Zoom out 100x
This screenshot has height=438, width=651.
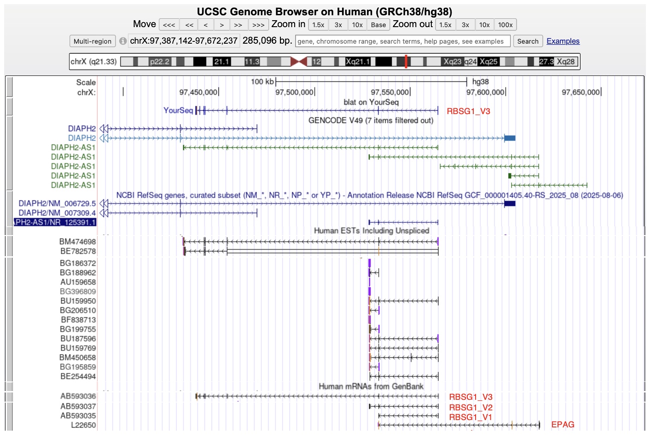[505, 25]
